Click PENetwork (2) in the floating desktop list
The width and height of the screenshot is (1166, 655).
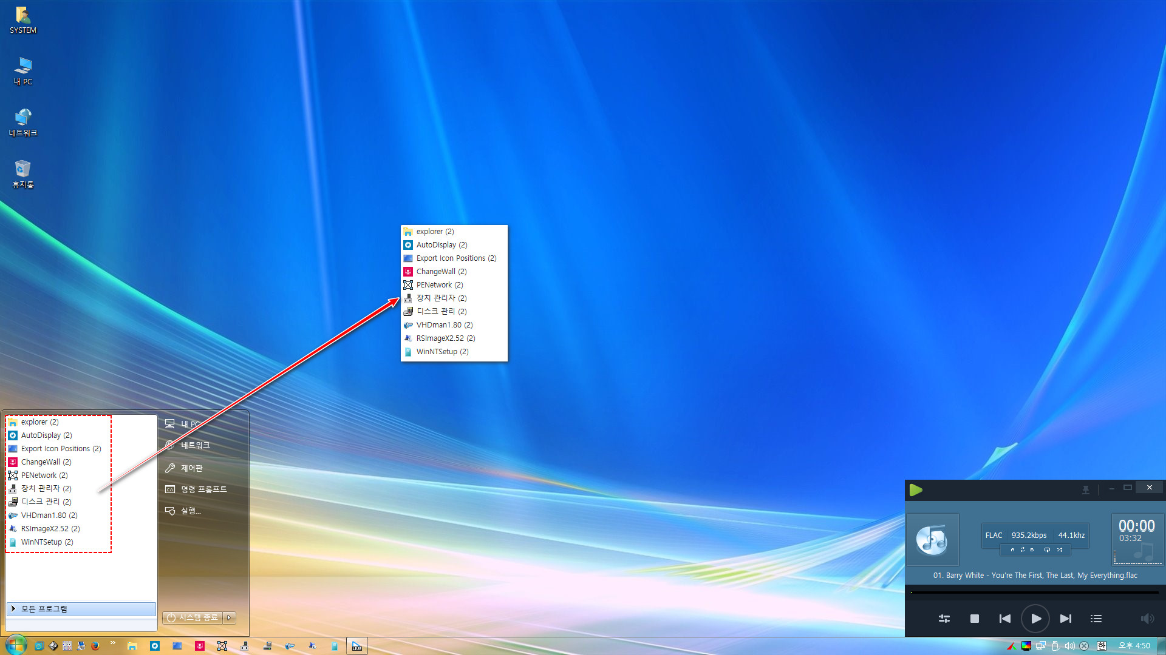pyautogui.click(x=454, y=284)
